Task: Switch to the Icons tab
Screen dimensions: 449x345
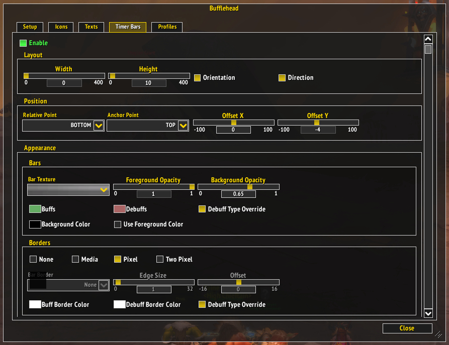Action: click(61, 27)
